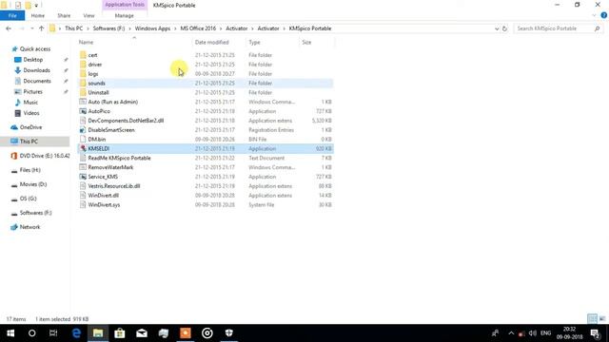The image size is (609, 342).
Task: Select This PC in navigation pane
Action: pyautogui.click(x=29, y=142)
